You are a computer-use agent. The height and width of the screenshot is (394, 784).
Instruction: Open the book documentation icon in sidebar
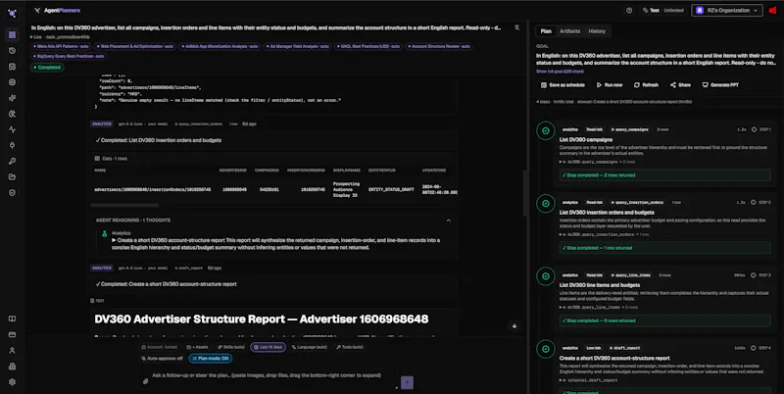pos(12,319)
